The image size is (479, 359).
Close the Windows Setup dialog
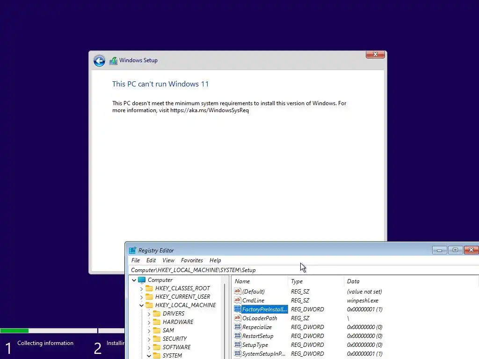coord(375,54)
